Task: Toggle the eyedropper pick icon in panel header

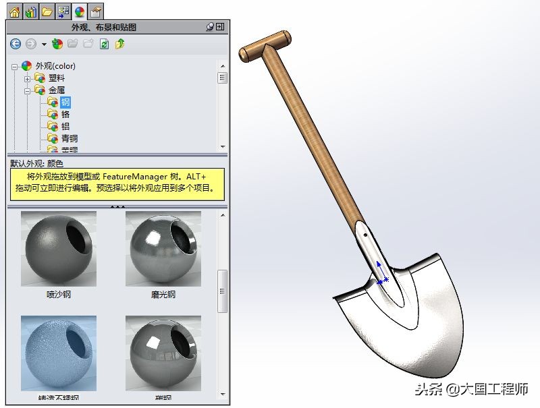Action: 210,26
